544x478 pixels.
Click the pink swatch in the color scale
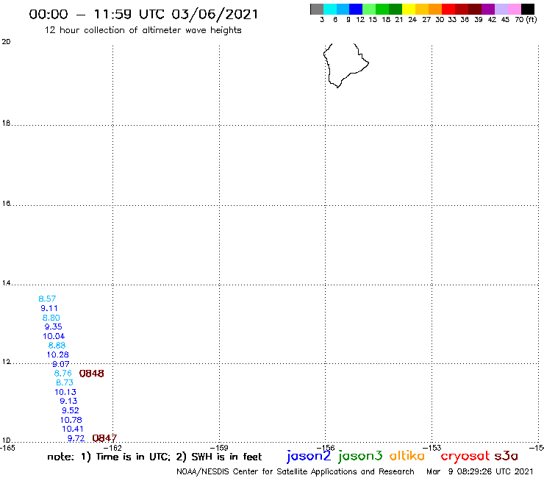coord(514,9)
